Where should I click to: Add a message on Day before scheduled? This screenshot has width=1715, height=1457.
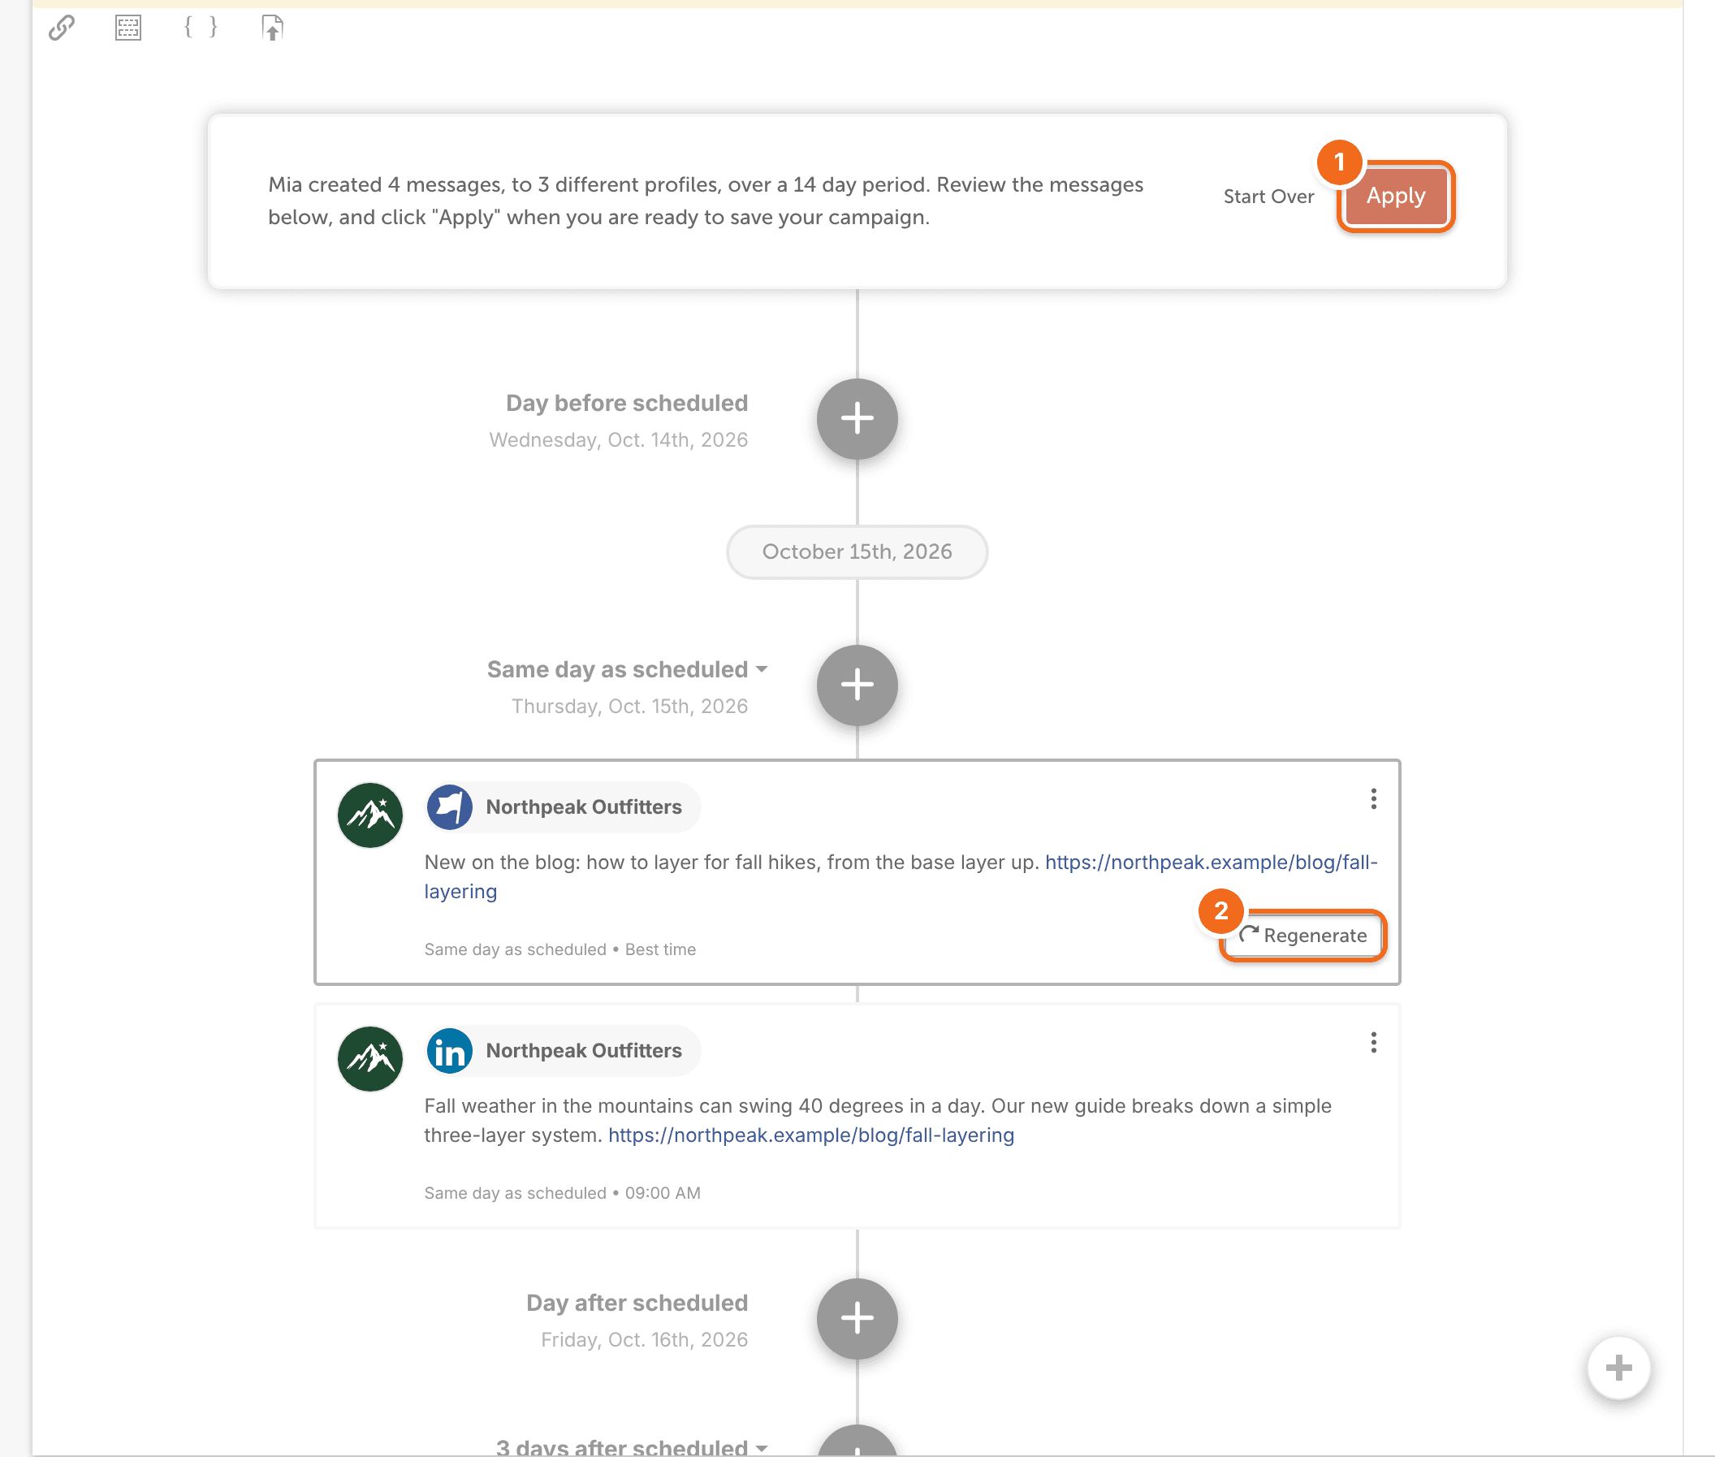[x=857, y=419]
